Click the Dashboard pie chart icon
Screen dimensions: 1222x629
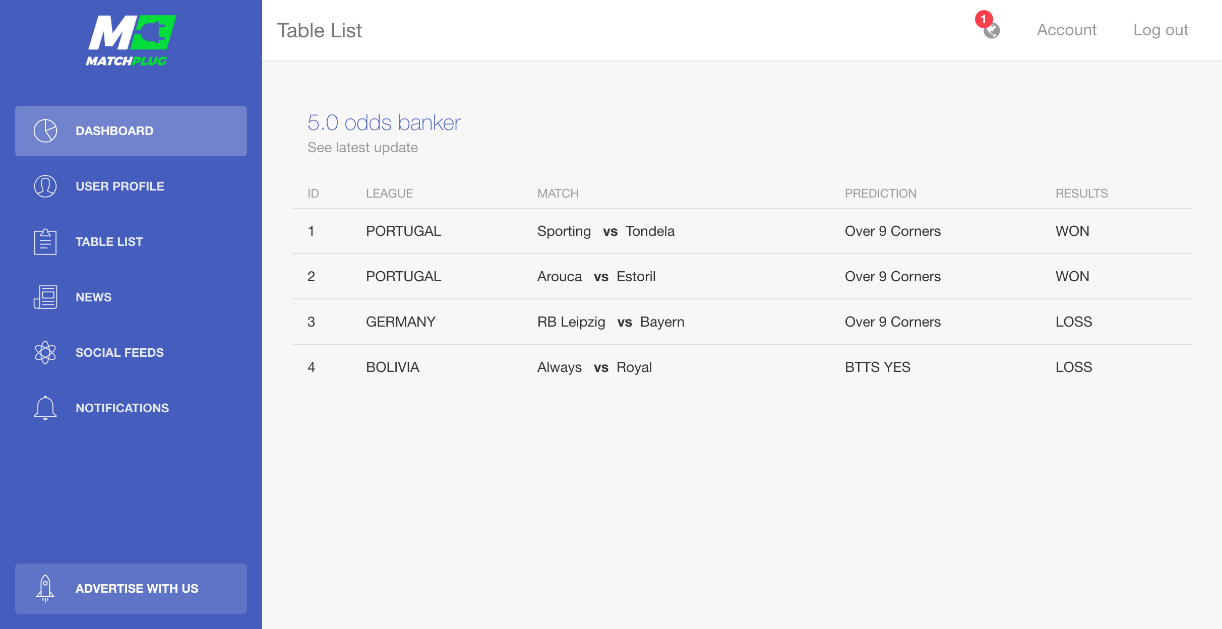[45, 131]
